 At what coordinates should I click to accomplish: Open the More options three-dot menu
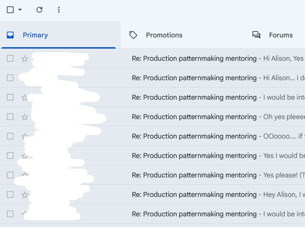tap(59, 10)
